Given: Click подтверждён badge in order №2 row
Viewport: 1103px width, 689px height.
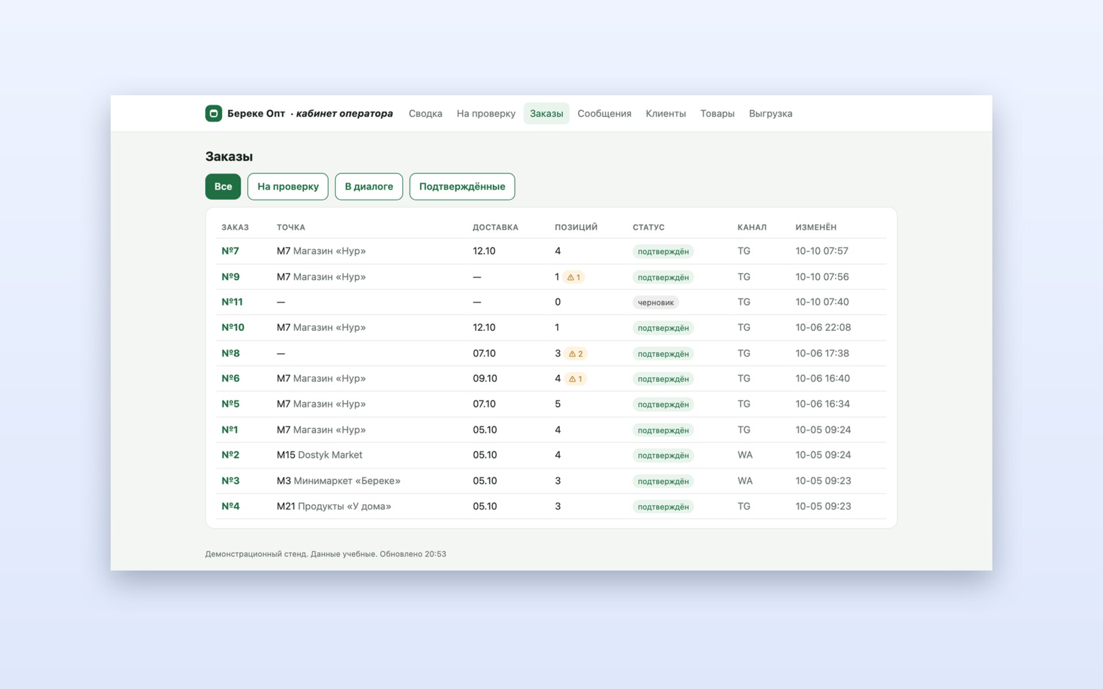Looking at the screenshot, I should click(x=663, y=455).
